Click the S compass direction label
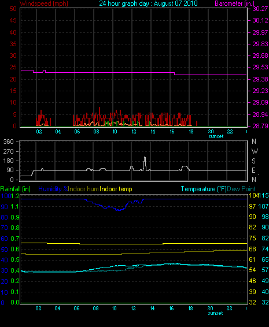269x327 pixels. click(x=253, y=161)
